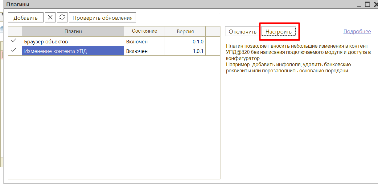The height and width of the screenshot is (184, 378).
Task: Toggle checkmark for Браузер объектов
Action: point(14,41)
